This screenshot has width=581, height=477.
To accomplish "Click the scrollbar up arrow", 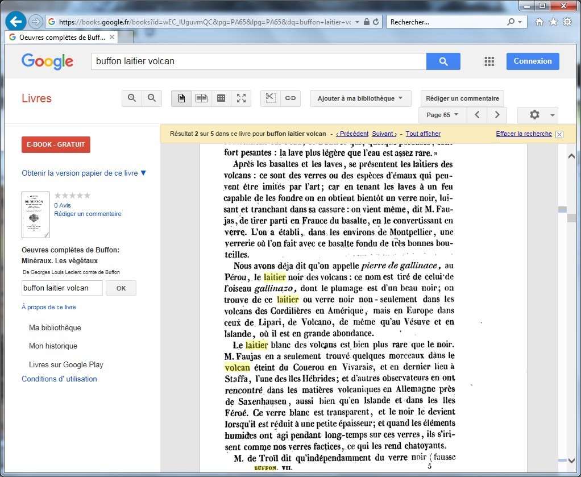I will 571,156.
